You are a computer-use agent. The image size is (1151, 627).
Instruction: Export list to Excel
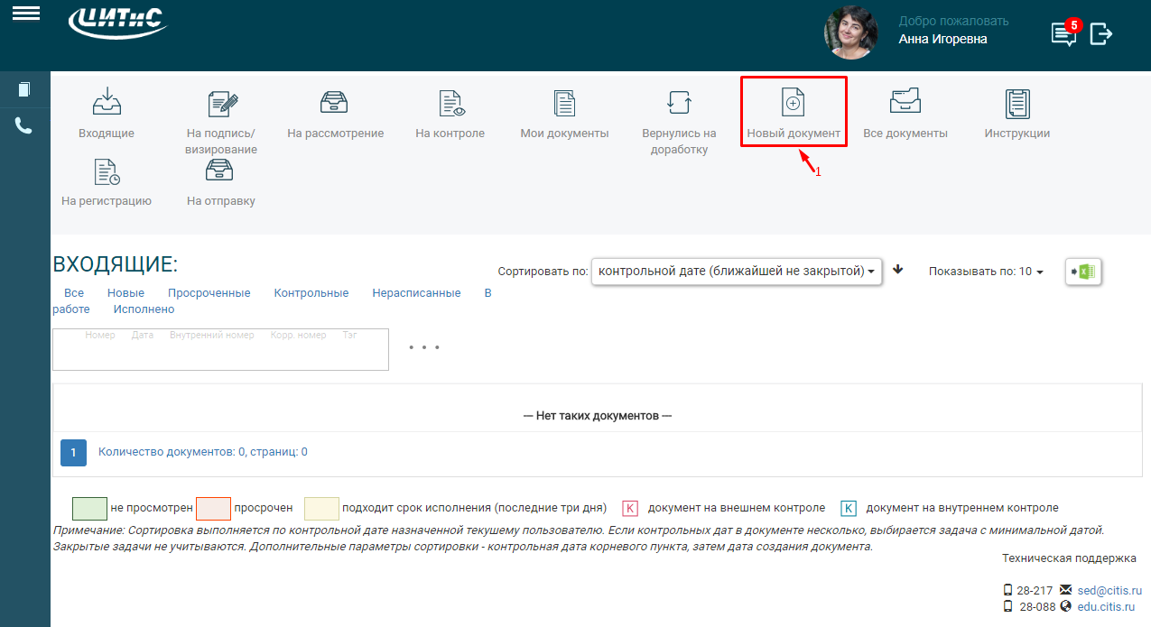(x=1083, y=272)
